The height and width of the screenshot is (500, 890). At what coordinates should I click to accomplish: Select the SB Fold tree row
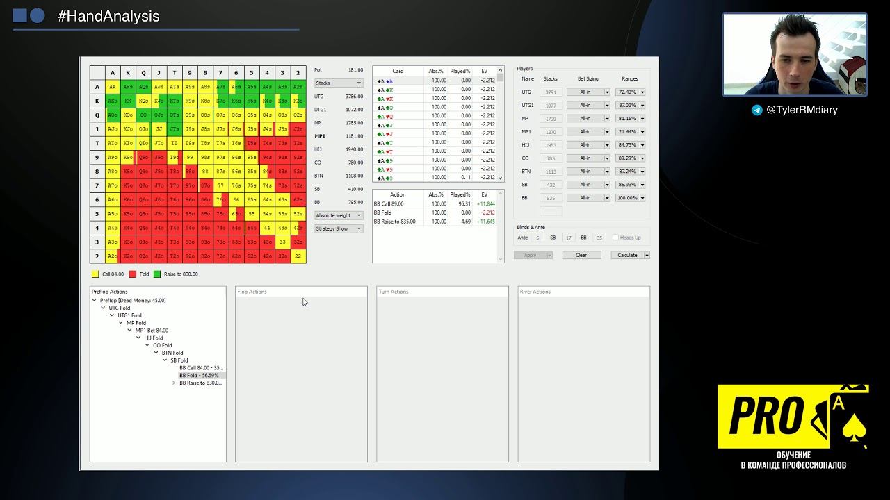179,360
